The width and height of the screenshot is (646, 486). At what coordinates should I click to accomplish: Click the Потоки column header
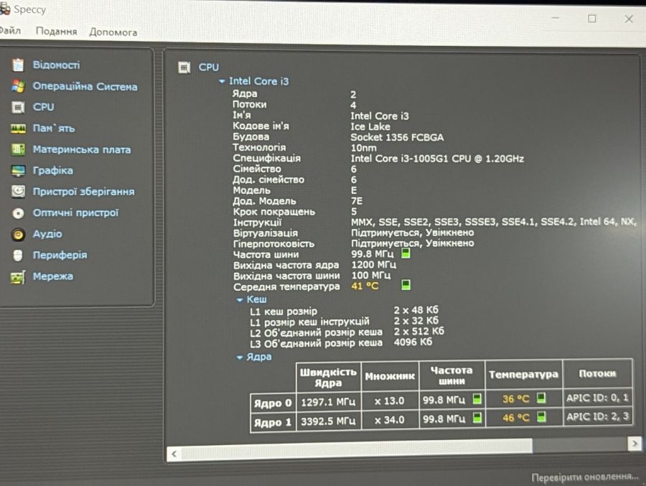coord(597,373)
